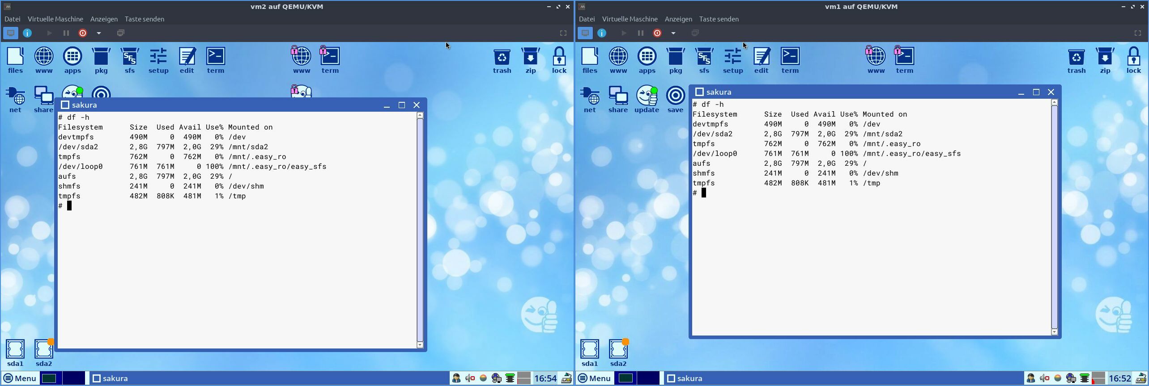Open the sfs icon on vm2 desktop
The height and width of the screenshot is (386, 1149).
(x=129, y=60)
